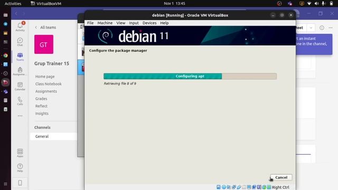The image size is (338, 190).
Task: Open Chat in Teams sidebar
Action: coord(20,42)
